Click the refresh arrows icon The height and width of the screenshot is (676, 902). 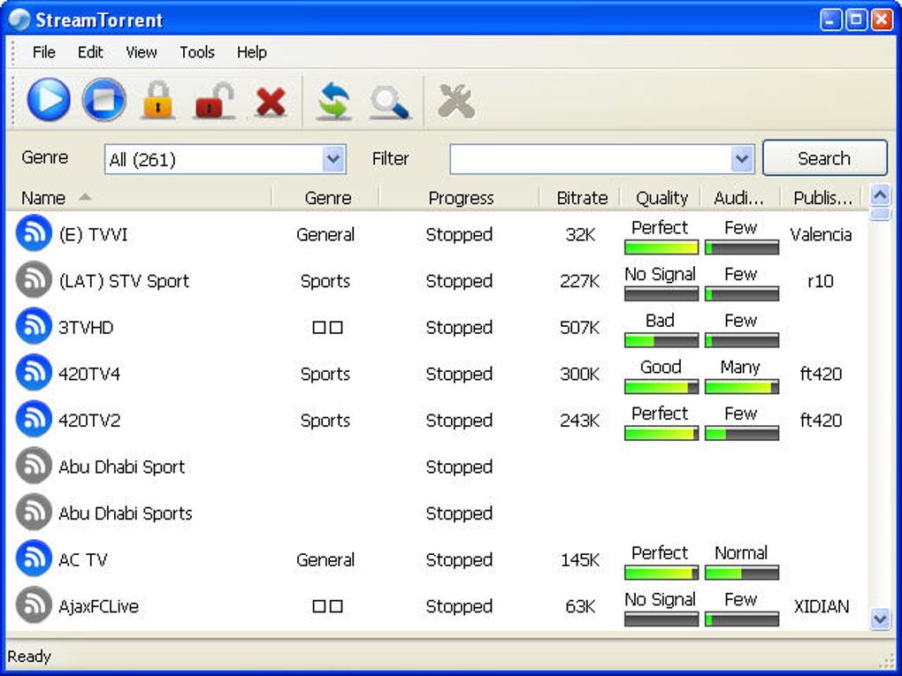[334, 101]
